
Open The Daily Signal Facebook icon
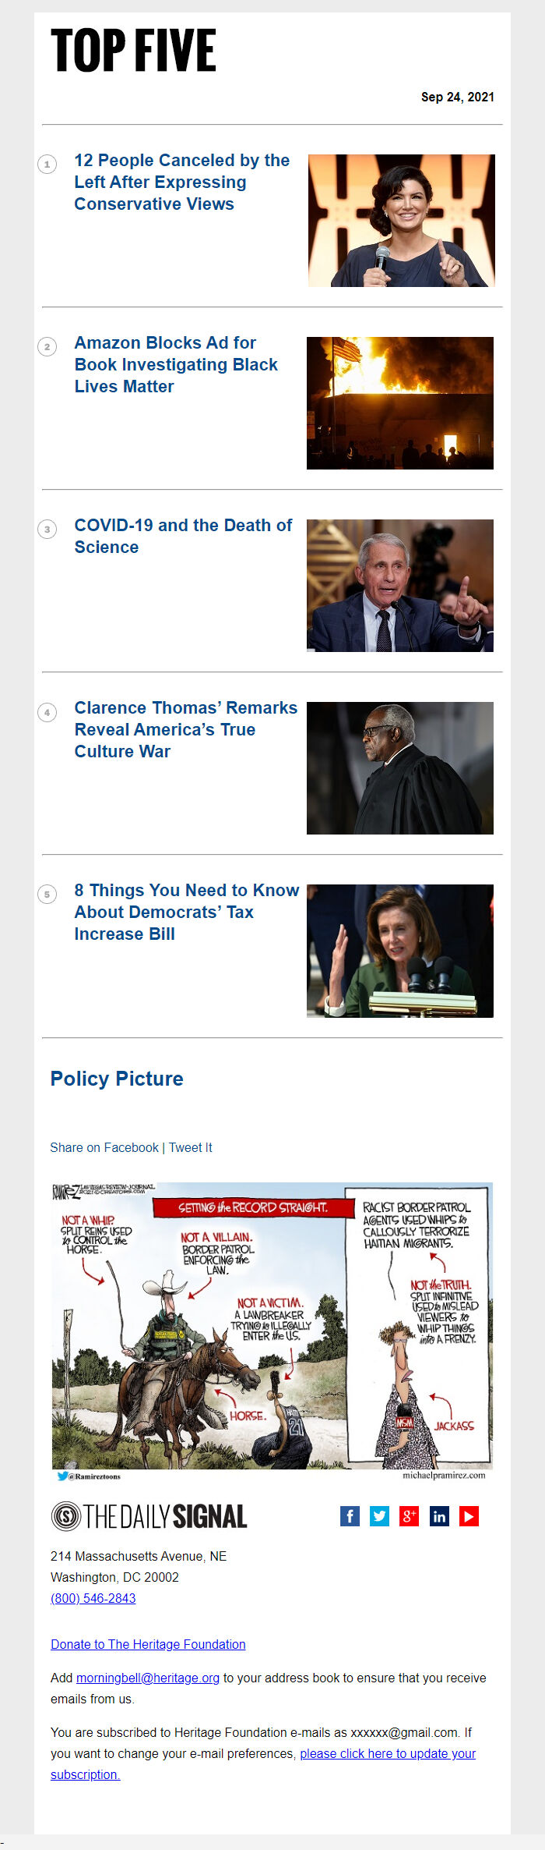(x=350, y=1515)
